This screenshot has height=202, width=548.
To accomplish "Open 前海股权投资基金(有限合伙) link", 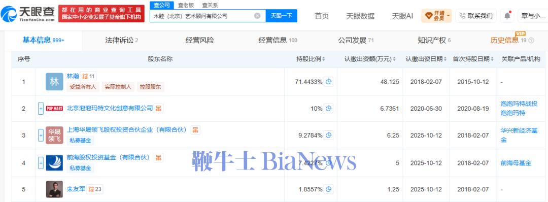I will [x=109, y=157].
